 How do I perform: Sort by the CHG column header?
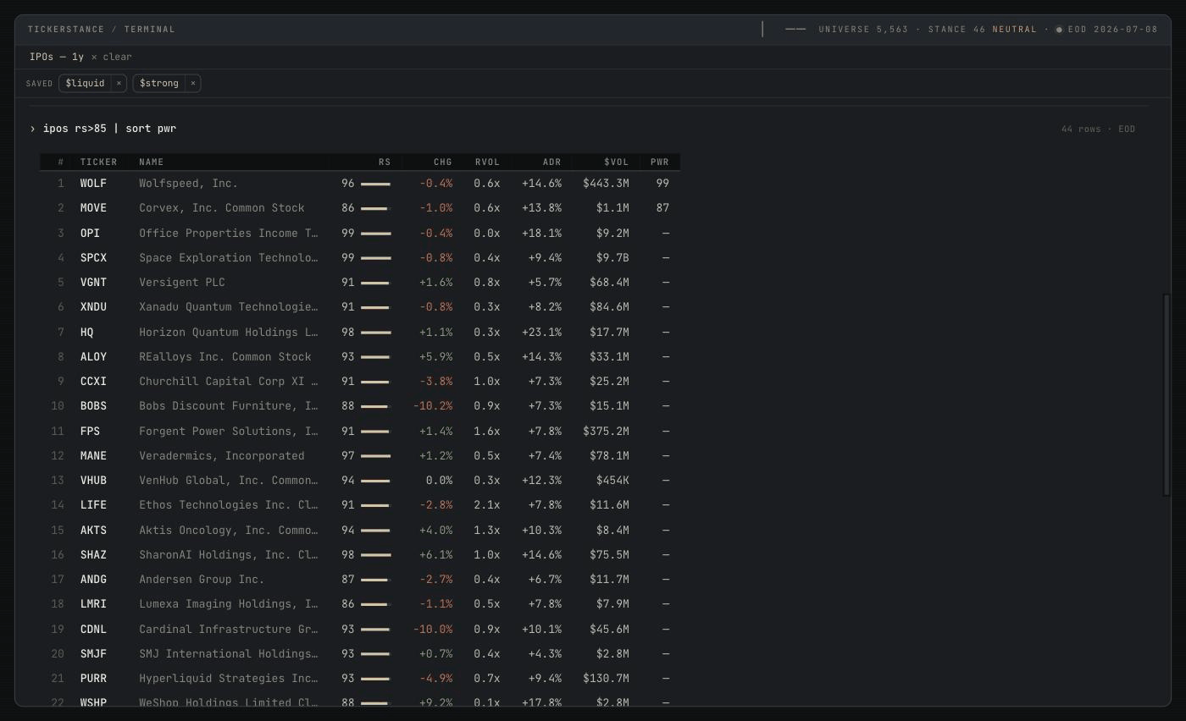443,162
